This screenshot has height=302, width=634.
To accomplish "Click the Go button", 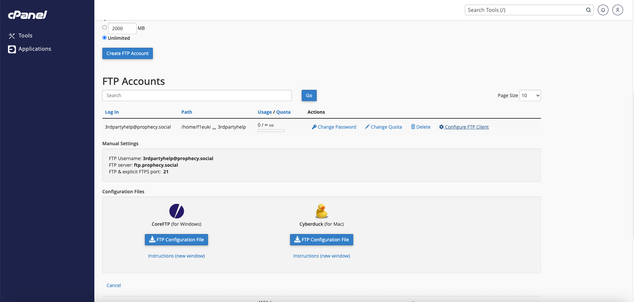I will click(x=309, y=95).
